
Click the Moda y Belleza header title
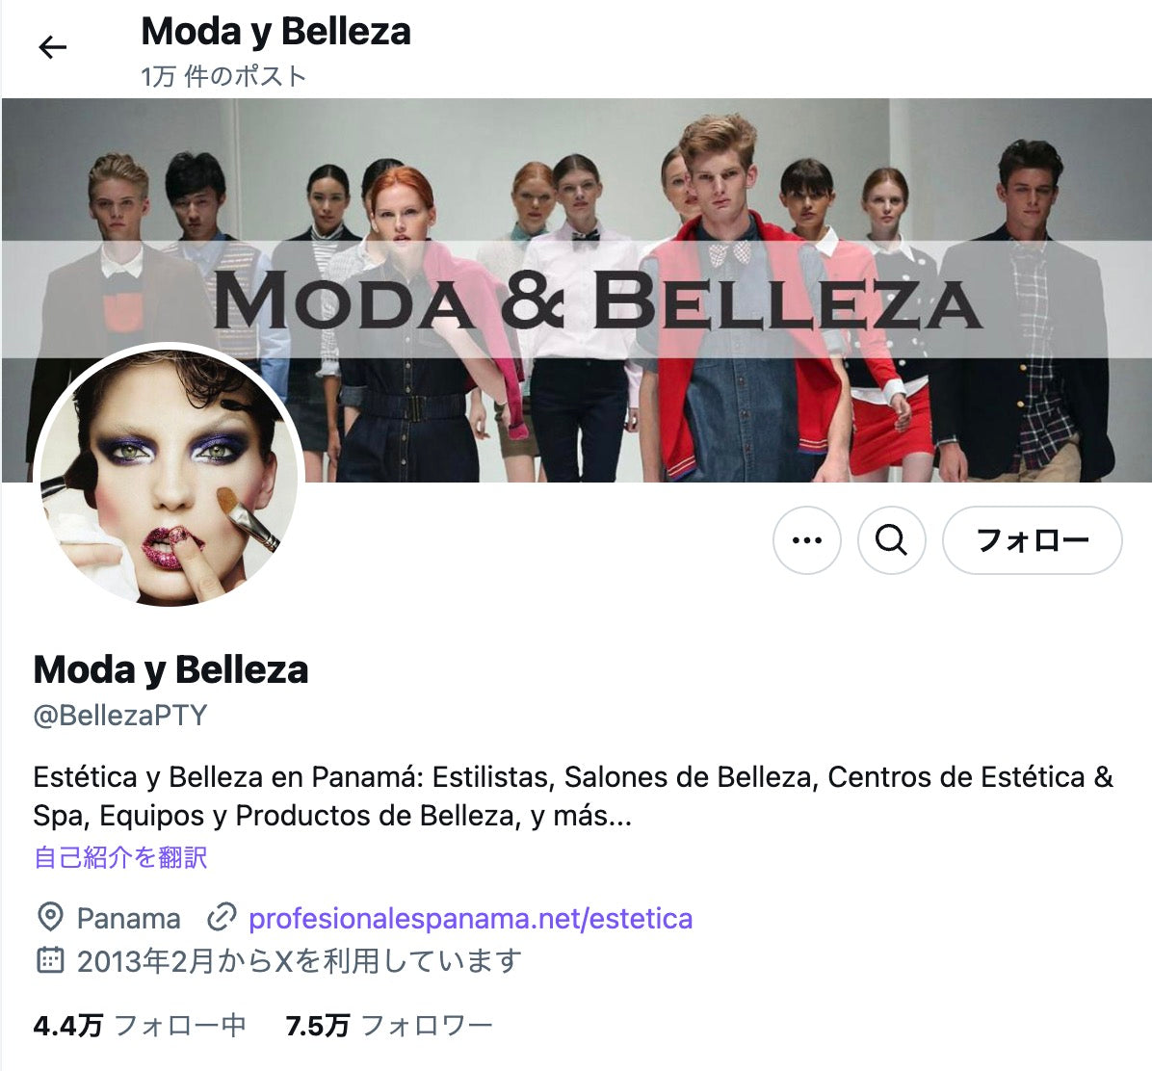(x=275, y=32)
